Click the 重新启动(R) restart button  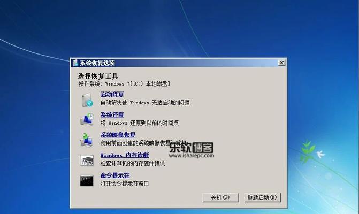(x=262, y=197)
